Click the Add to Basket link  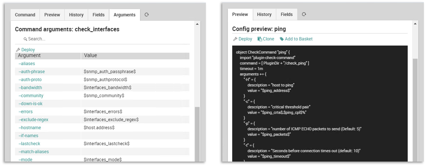pos(298,39)
